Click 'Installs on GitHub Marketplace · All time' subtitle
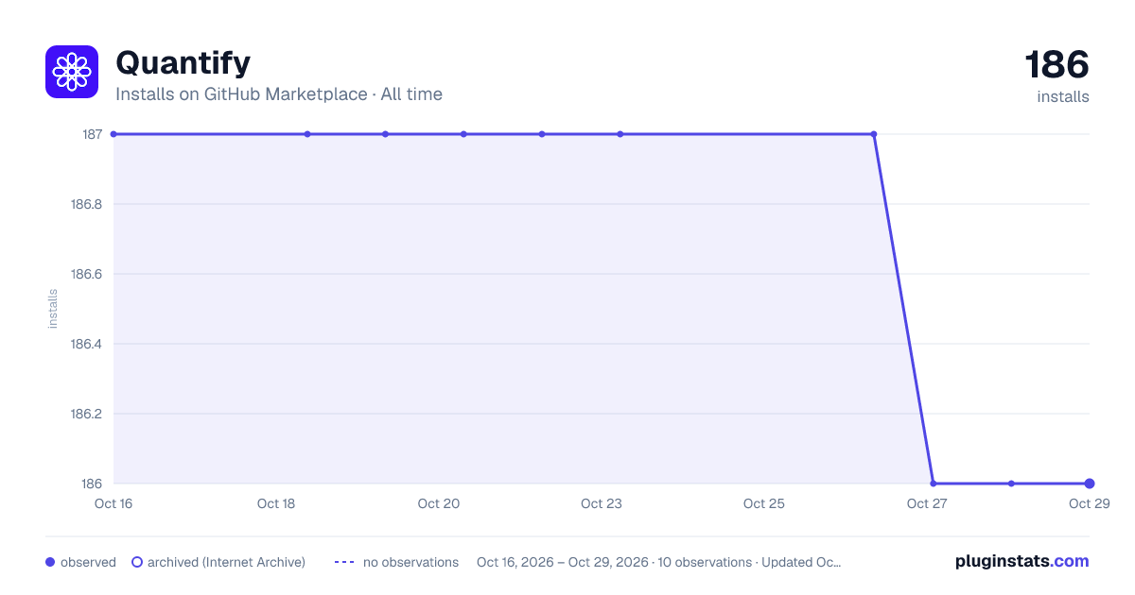The width and height of the screenshot is (1135, 595). pos(279,94)
